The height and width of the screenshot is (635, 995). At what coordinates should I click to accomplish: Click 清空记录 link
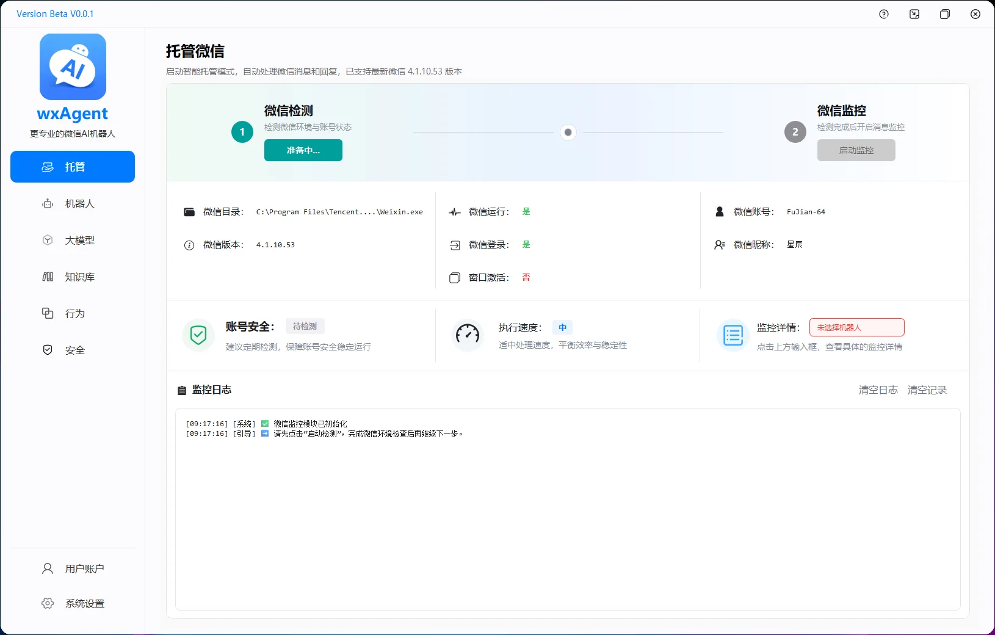point(927,390)
